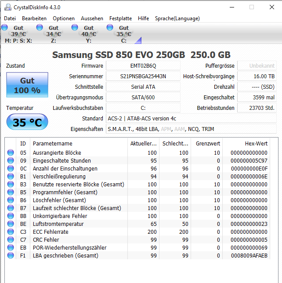Screen dimensions: 282x283
Task: Select the Luftstromtemperatur parameter name
Action: (58, 224)
